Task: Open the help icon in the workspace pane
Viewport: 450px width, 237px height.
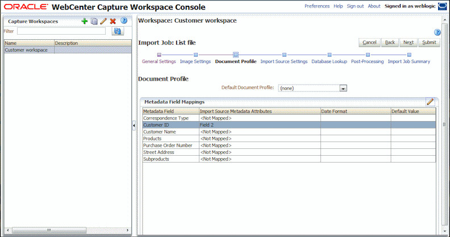Action: (x=437, y=32)
